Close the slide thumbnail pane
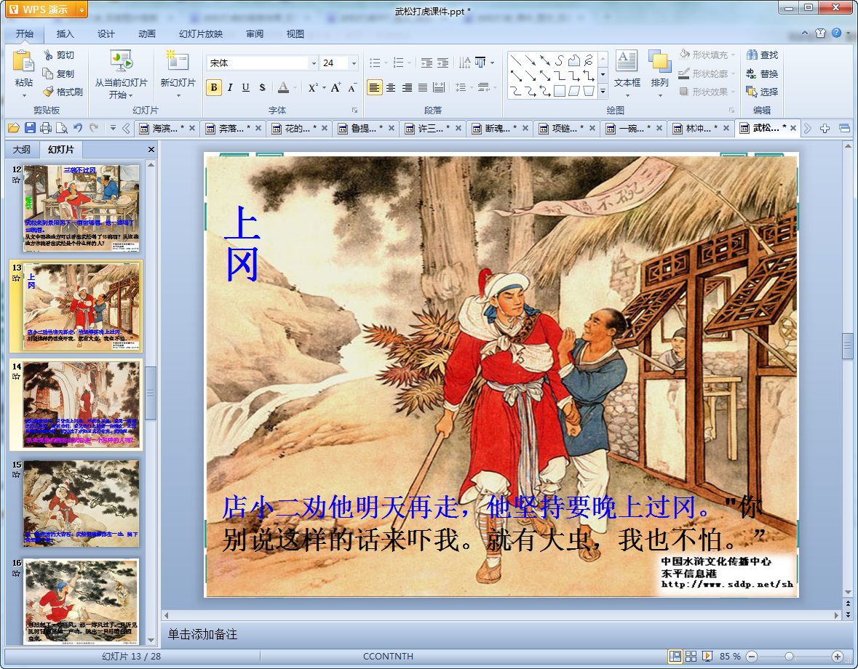The image size is (858, 669). click(x=151, y=149)
